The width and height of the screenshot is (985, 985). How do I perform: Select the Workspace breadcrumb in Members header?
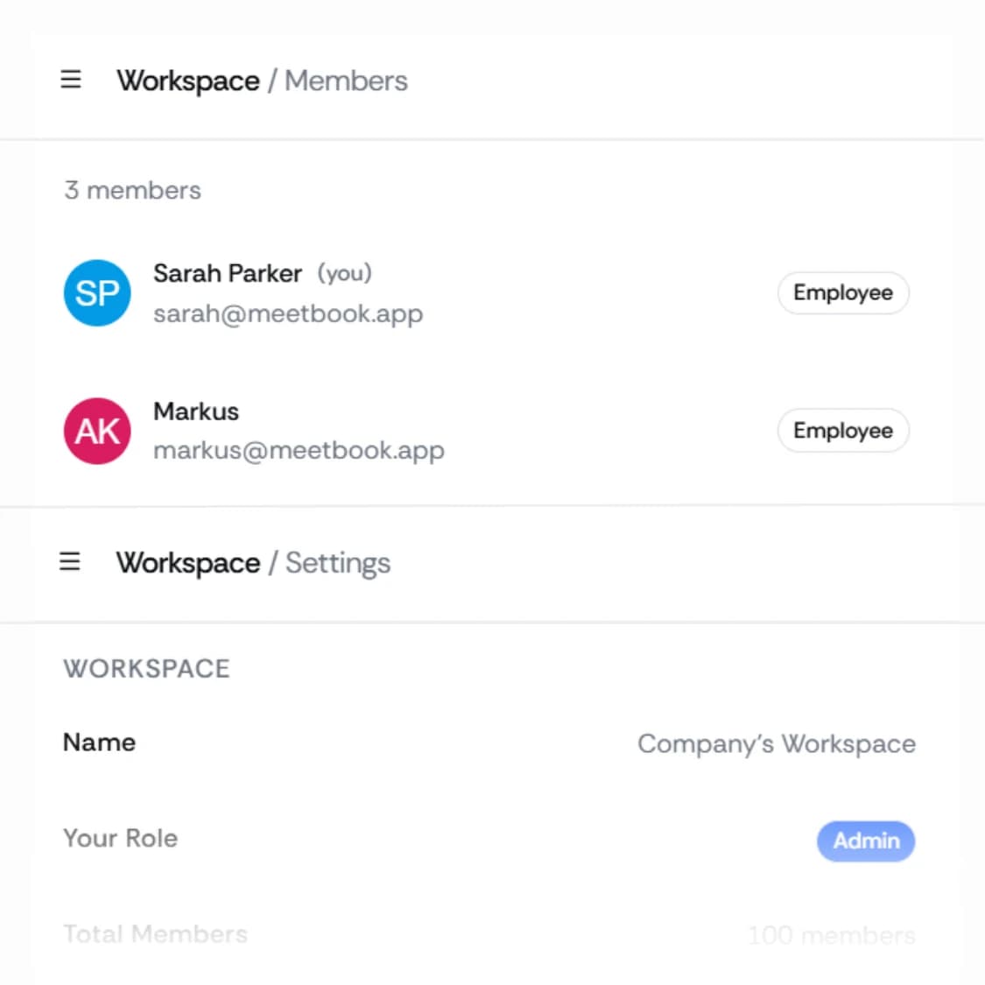pyautogui.click(x=188, y=81)
